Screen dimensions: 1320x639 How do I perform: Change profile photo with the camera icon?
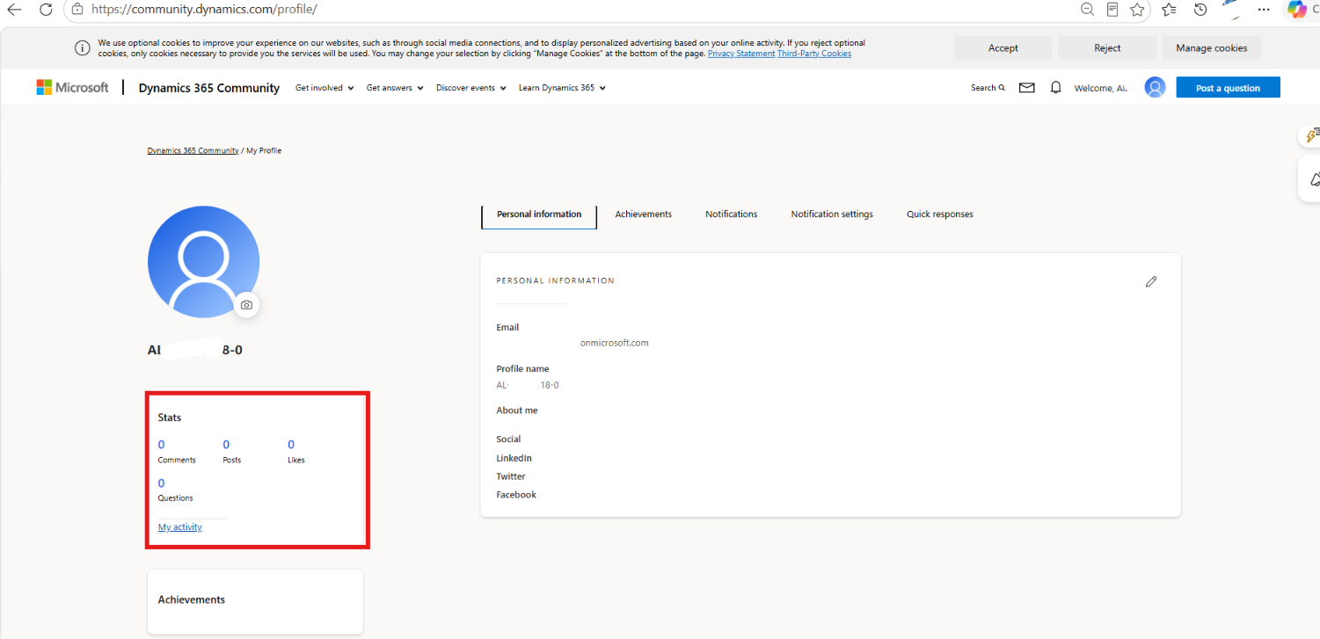click(x=246, y=305)
